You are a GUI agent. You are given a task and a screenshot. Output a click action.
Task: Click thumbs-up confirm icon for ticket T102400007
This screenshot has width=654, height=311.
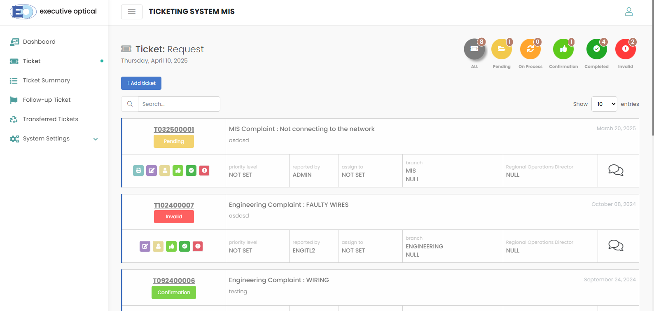coord(171,246)
